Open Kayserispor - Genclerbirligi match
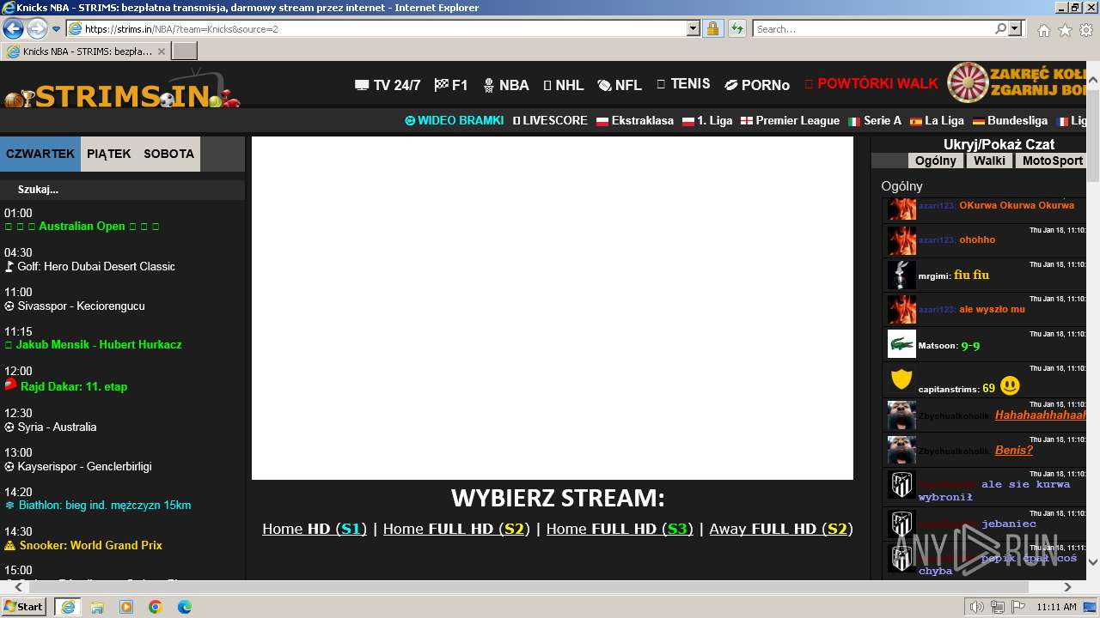This screenshot has height=618, width=1100. pos(78,466)
